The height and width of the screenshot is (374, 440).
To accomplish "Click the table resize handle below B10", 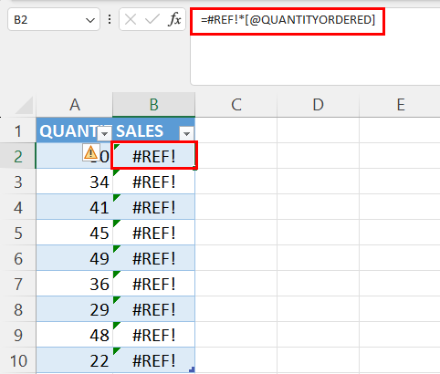I will (x=192, y=369).
